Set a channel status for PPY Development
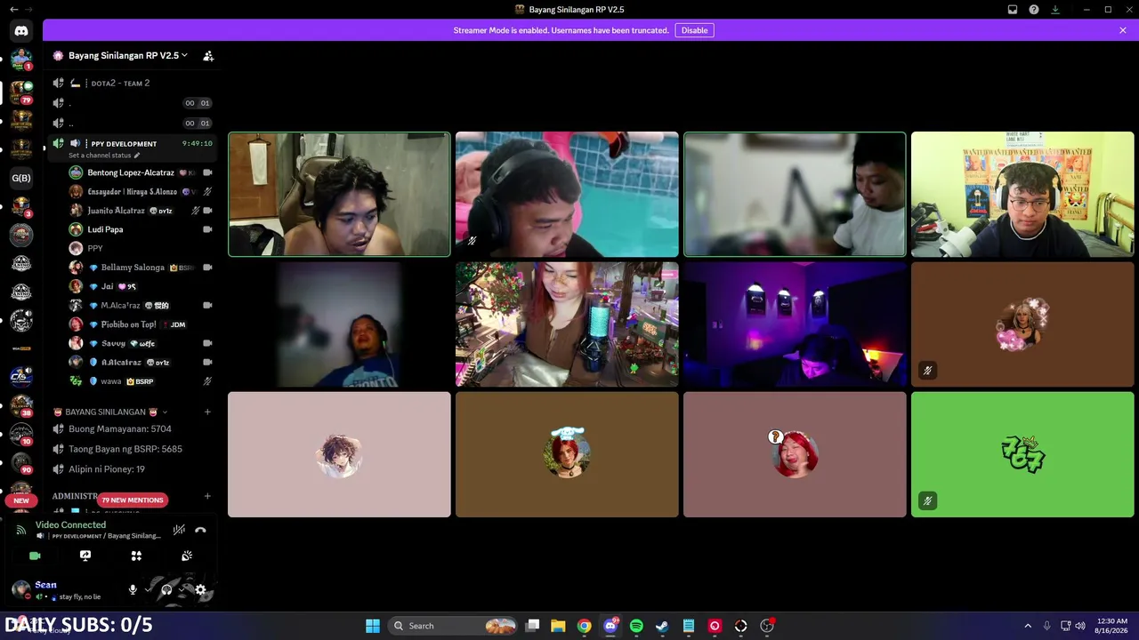Viewport: 1139px width, 640px height. [x=104, y=156]
